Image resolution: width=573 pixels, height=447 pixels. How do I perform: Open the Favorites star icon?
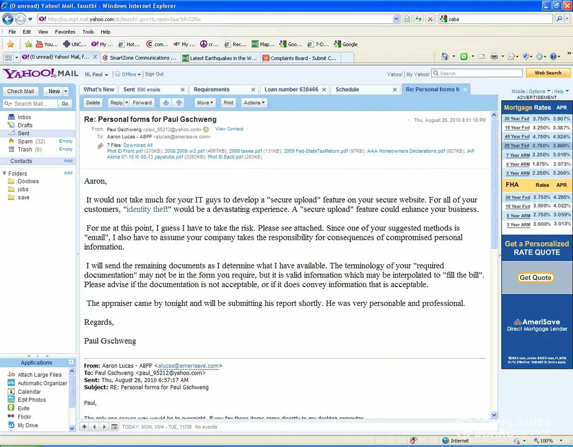(10, 44)
